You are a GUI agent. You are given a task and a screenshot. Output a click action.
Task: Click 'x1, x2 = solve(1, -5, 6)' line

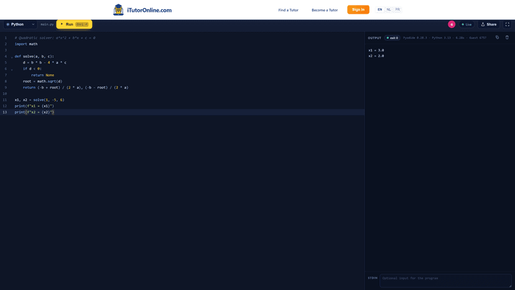(39, 100)
